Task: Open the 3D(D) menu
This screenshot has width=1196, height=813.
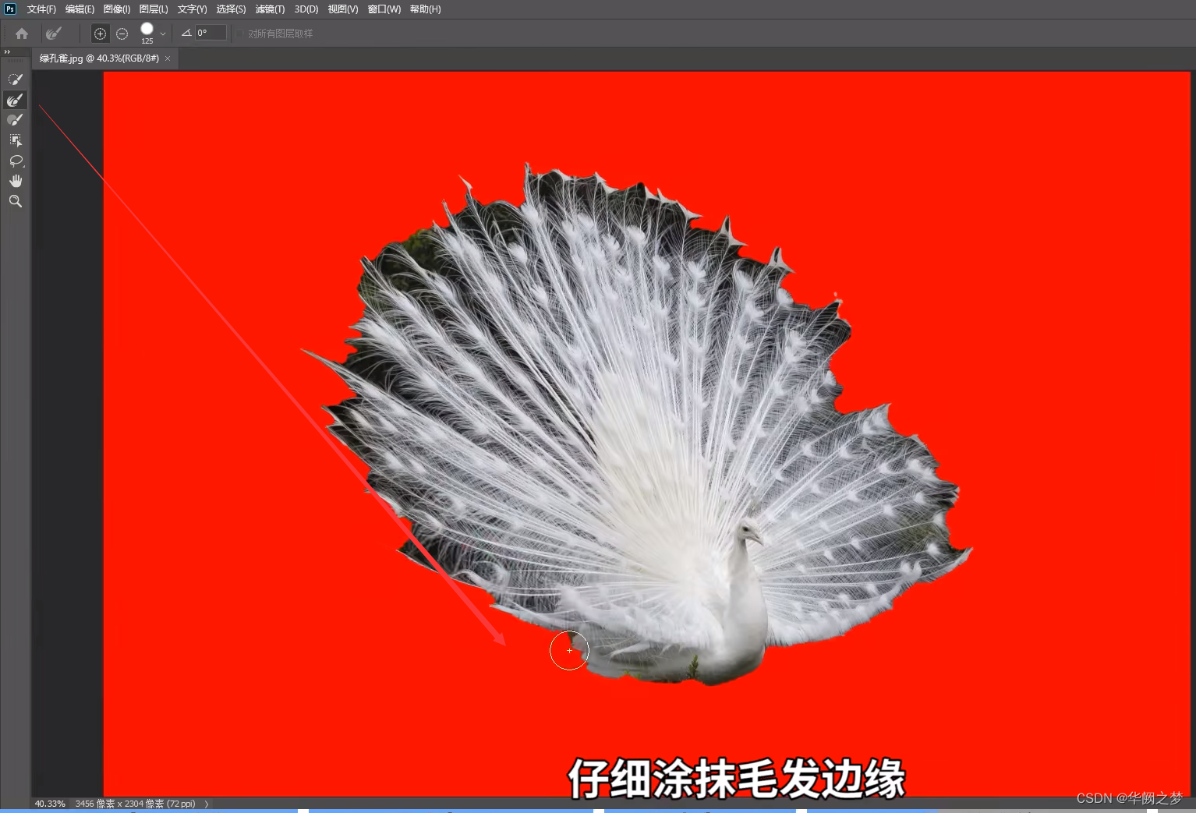Action: coord(306,9)
